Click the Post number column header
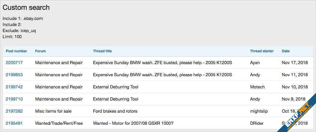 tap(16, 51)
